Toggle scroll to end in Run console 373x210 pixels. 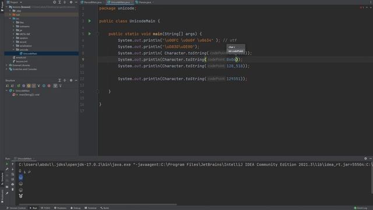[13, 179]
